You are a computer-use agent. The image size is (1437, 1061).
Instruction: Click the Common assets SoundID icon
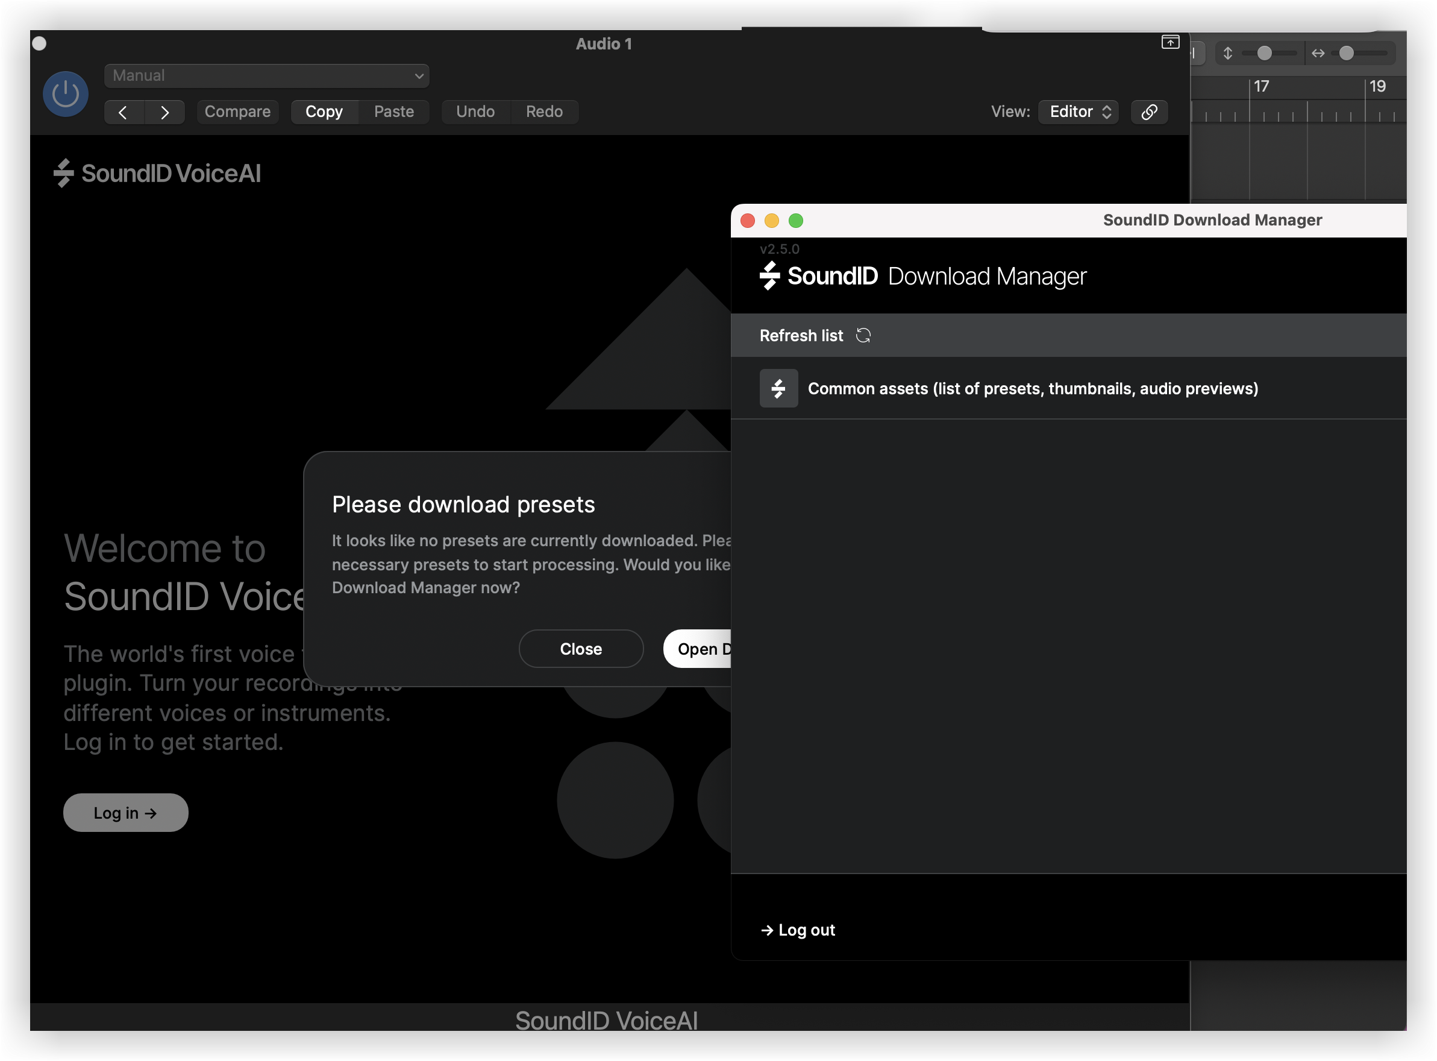(778, 389)
